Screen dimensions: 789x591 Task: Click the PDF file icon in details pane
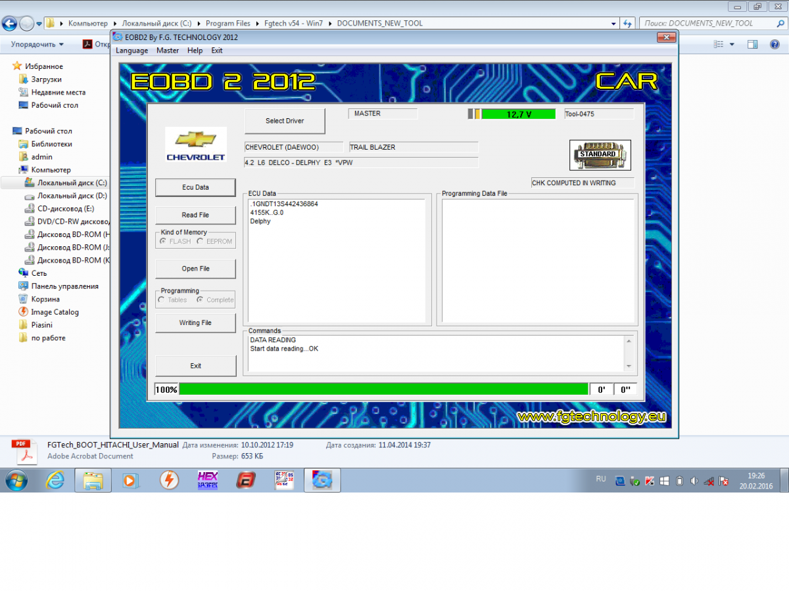[24, 452]
